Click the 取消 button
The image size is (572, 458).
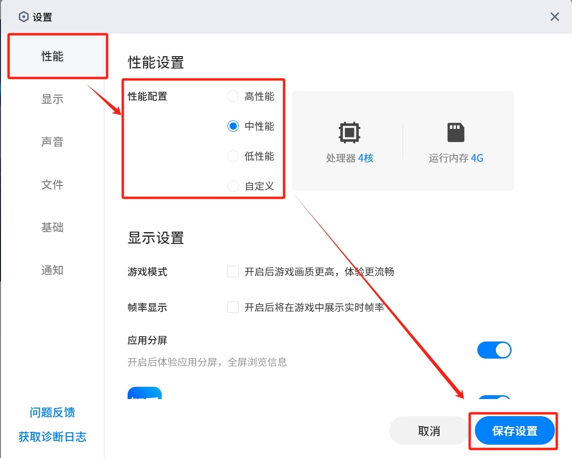tap(429, 431)
